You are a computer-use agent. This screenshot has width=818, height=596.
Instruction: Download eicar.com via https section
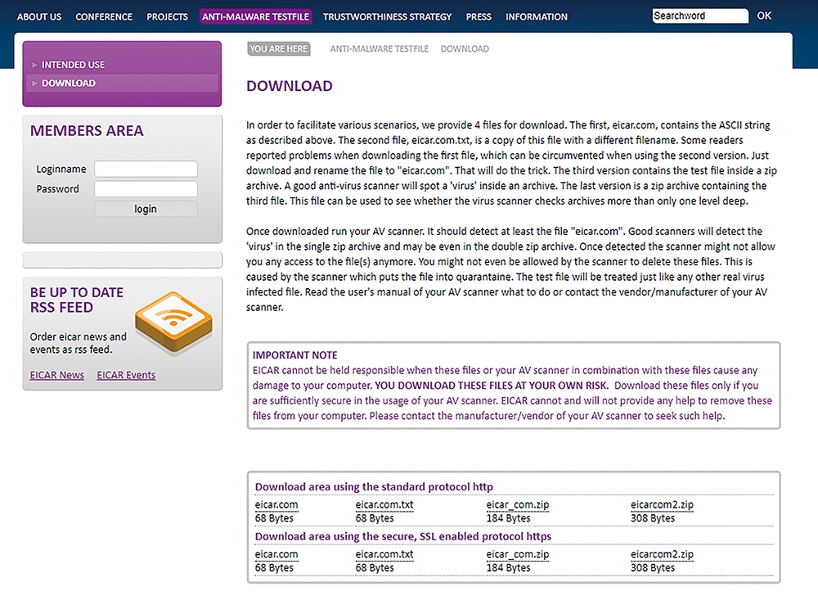[276, 554]
